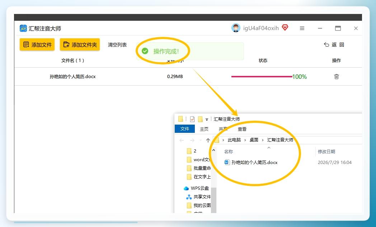Click the 共享文件 share icon in sidebar
376x227 pixels.
pos(189,197)
